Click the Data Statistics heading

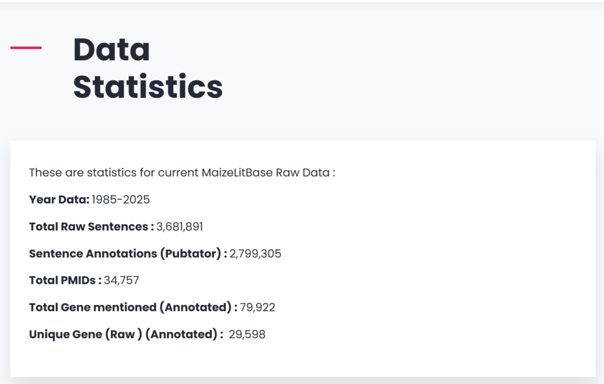coord(147,68)
